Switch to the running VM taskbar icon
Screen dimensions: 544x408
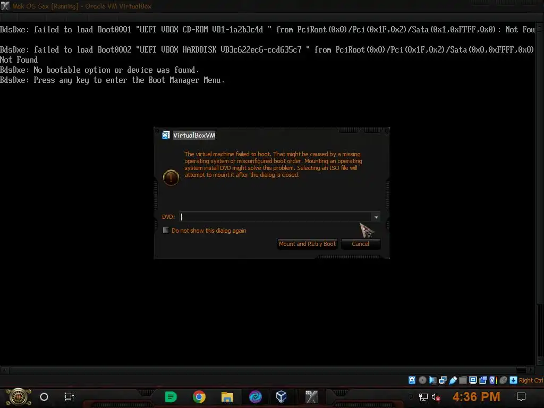pyautogui.click(x=311, y=396)
